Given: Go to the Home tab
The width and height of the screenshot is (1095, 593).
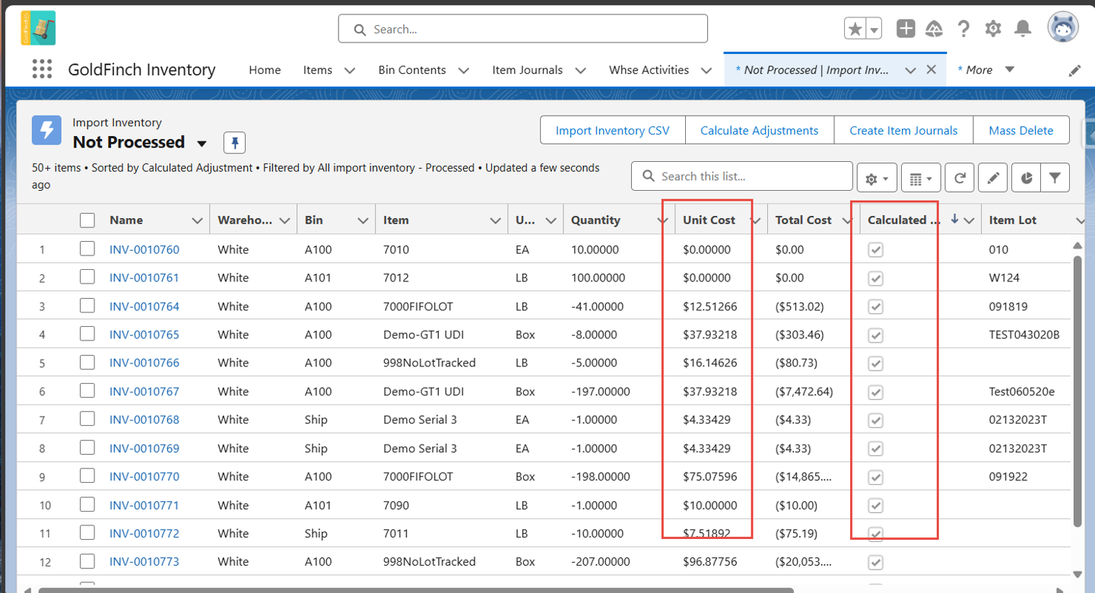Looking at the screenshot, I should 265,70.
